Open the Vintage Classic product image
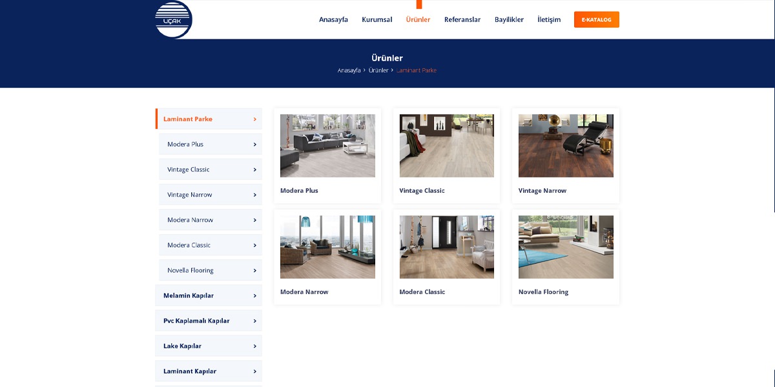 [x=447, y=146]
